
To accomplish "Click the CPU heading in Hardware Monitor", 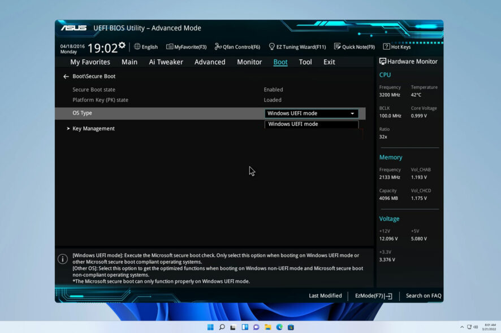I will coord(385,75).
